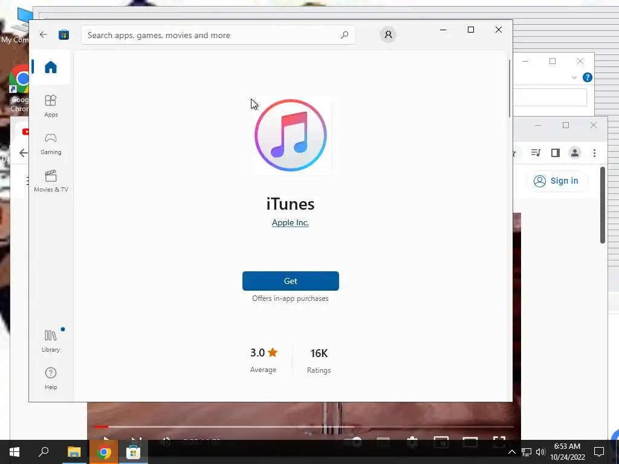The width and height of the screenshot is (619, 464).
Task: Click the search magnifier in Store
Action: [x=344, y=34]
